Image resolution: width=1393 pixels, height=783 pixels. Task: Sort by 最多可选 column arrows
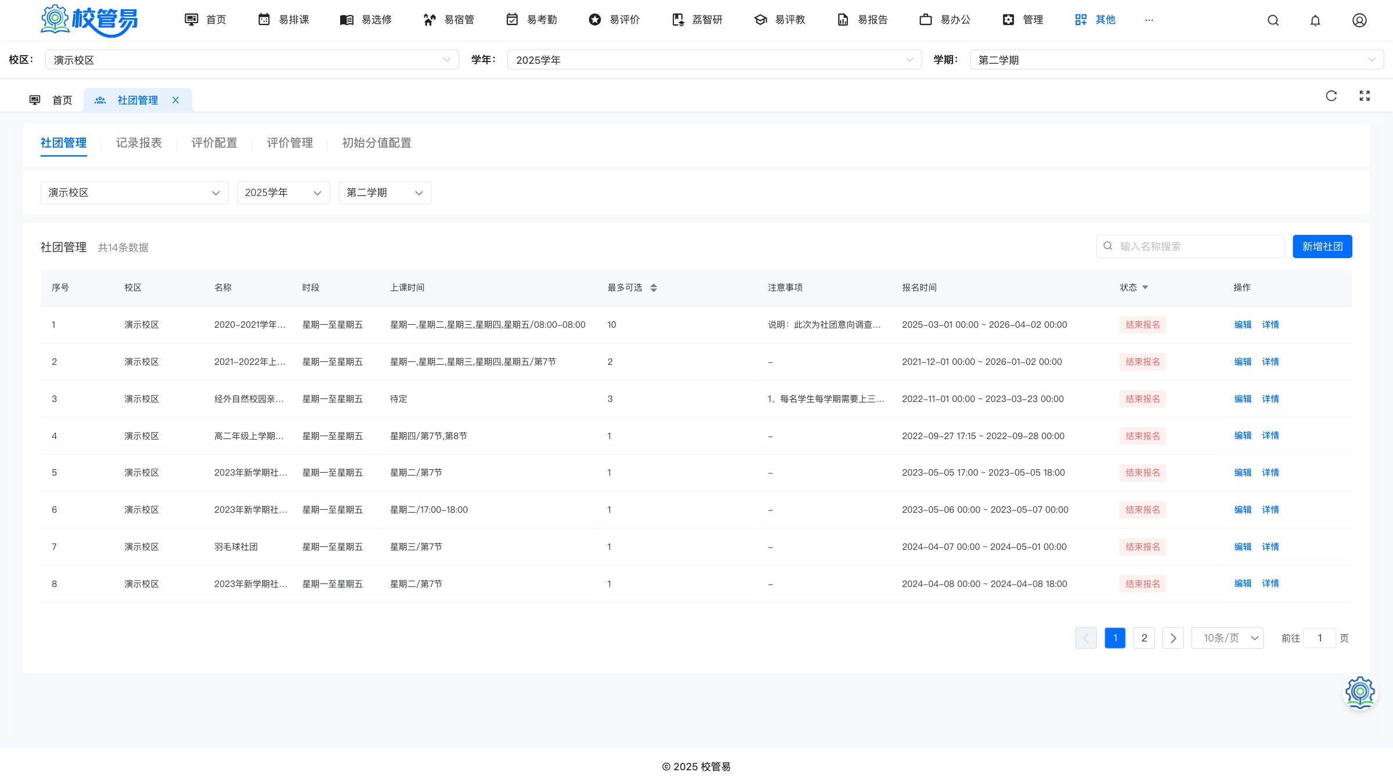654,288
